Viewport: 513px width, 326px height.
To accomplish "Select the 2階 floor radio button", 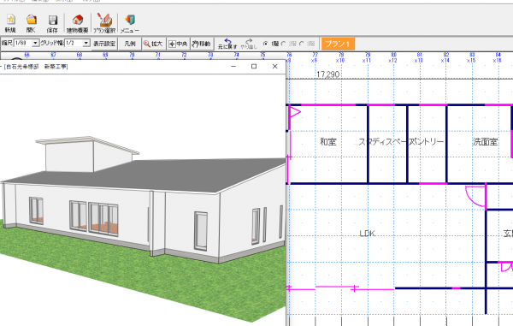I will coord(283,44).
